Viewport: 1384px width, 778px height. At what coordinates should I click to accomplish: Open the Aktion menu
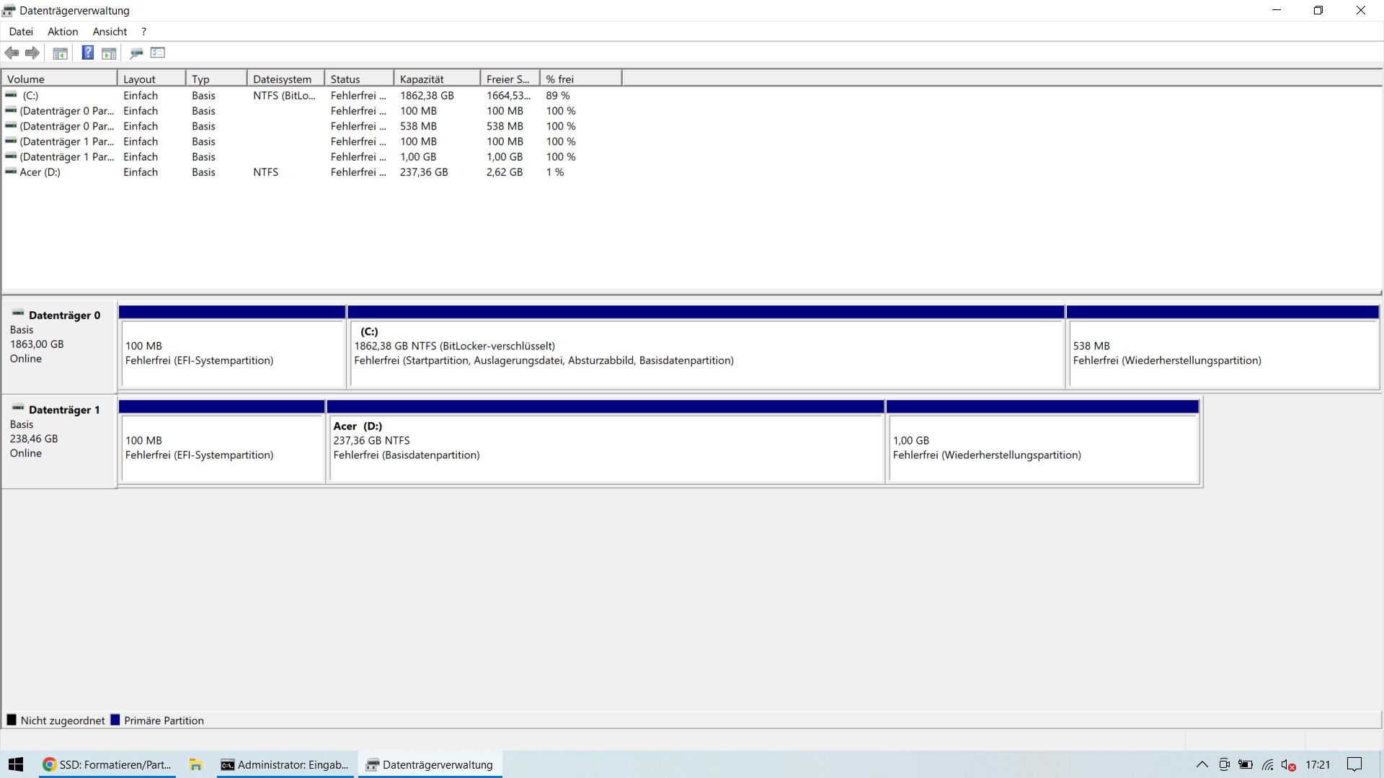(63, 32)
